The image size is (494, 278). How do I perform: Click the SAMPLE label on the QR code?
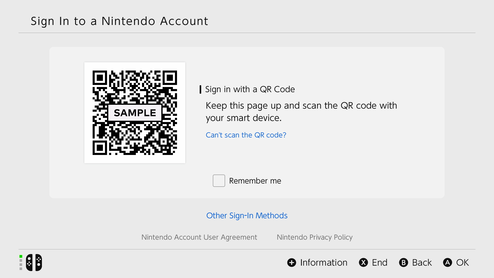pyautogui.click(x=135, y=112)
